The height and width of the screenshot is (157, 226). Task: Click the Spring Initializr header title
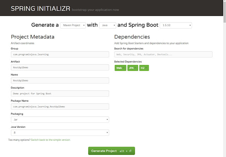[40, 7]
